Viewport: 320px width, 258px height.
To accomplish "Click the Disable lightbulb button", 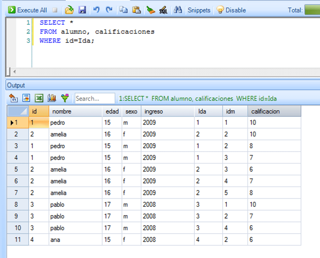I will pos(231,10).
